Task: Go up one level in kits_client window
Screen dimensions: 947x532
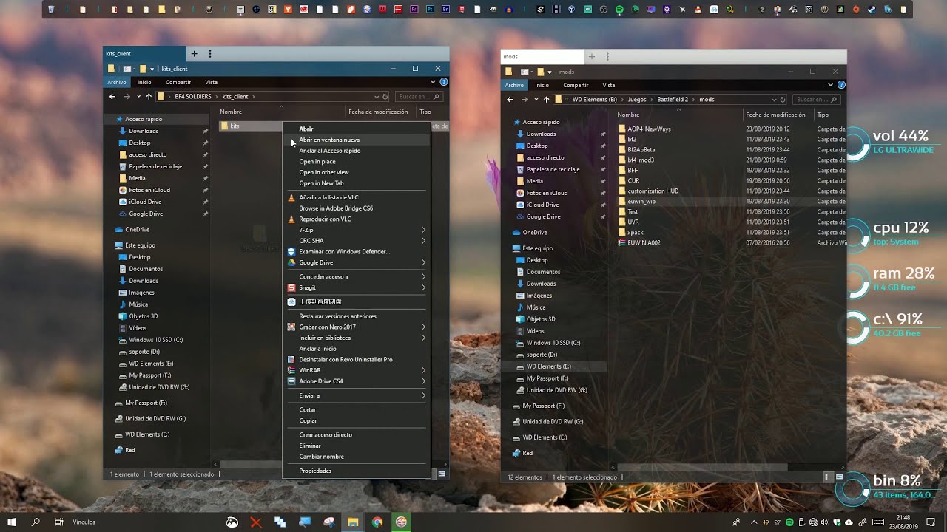Action: (149, 96)
